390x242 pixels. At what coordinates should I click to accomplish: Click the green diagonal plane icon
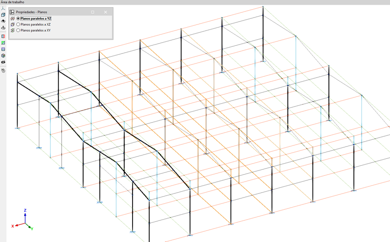pyautogui.click(x=3, y=43)
